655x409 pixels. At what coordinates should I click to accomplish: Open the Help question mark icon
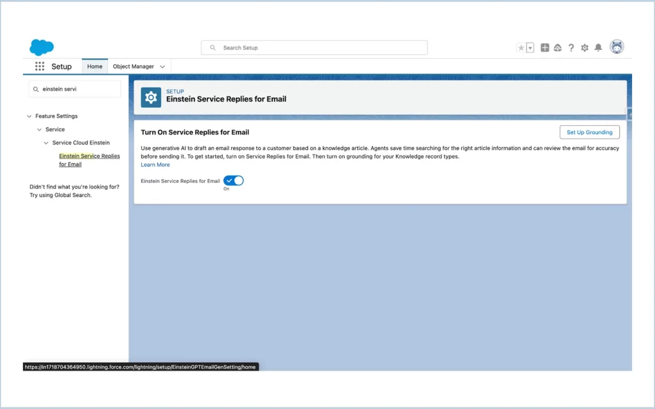tap(571, 47)
